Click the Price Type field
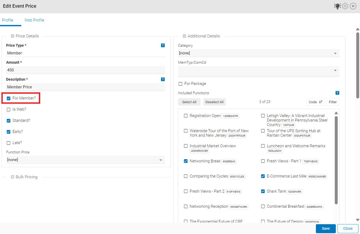Viewport: 360px width, 234px height. tap(86, 53)
